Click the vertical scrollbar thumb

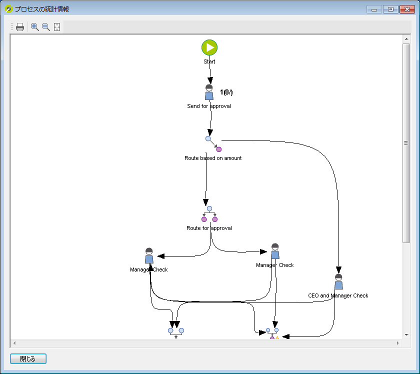(406, 143)
